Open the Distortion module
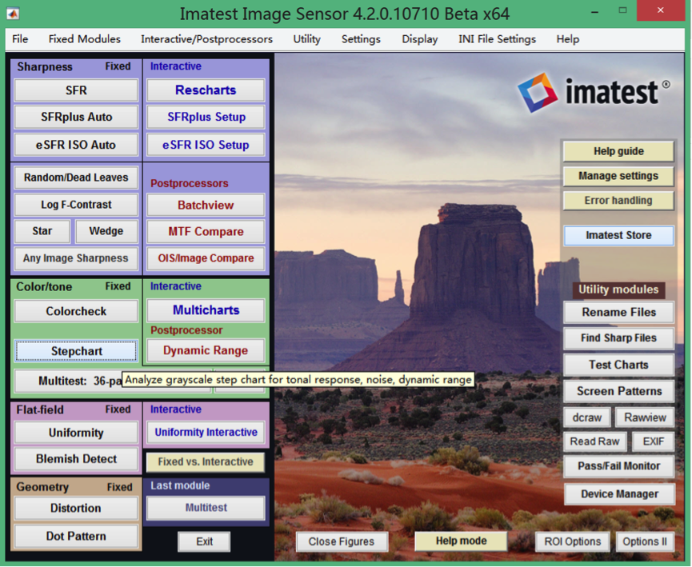 tap(75, 509)
